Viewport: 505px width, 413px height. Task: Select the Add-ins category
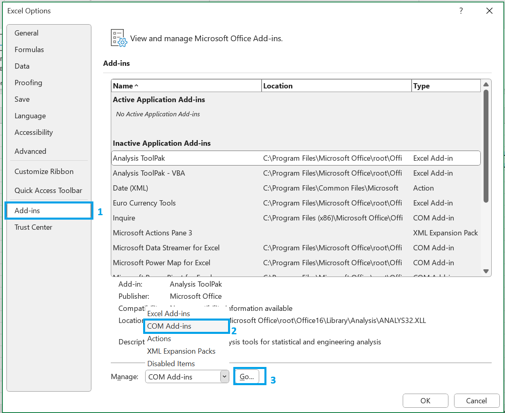tap(49, 211)
